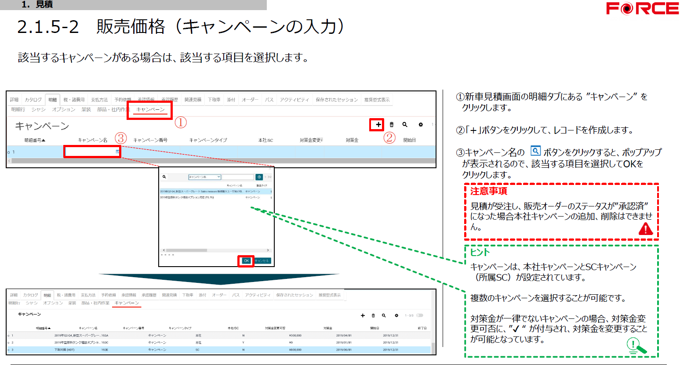680x365 pixels.
Task: Click the trash icon in the lower screenshot toolbar
Action: tap(373, 315)
